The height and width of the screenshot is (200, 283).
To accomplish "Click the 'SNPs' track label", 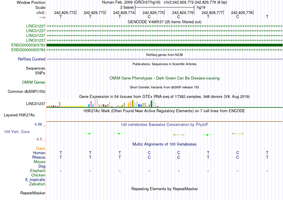I will point(40,73).
